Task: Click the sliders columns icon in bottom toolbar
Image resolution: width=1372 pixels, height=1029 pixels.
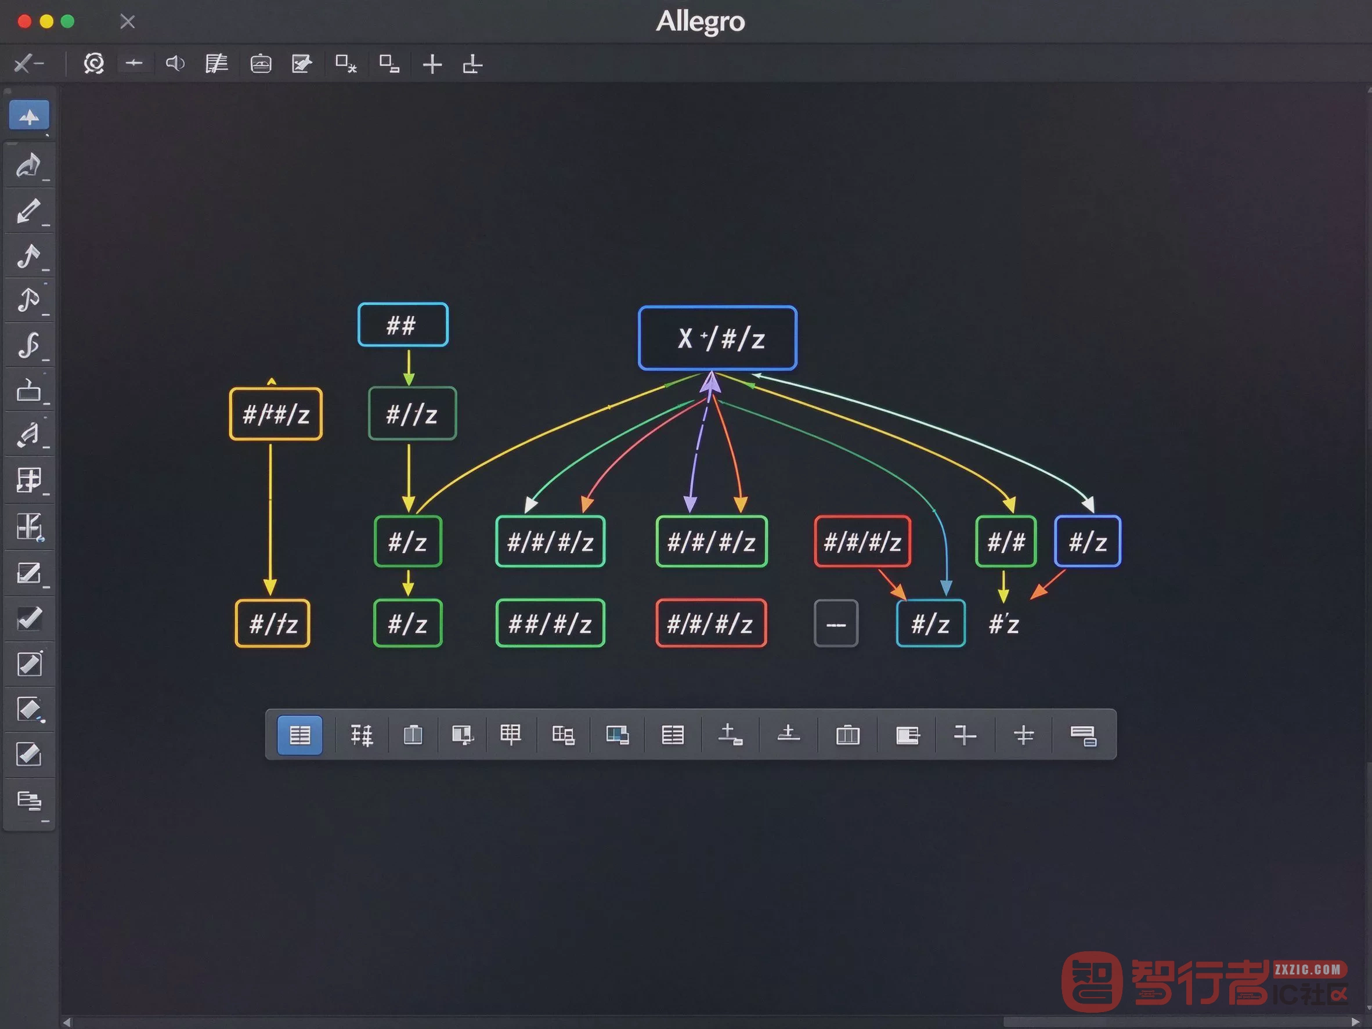Action: click(362, 735)
